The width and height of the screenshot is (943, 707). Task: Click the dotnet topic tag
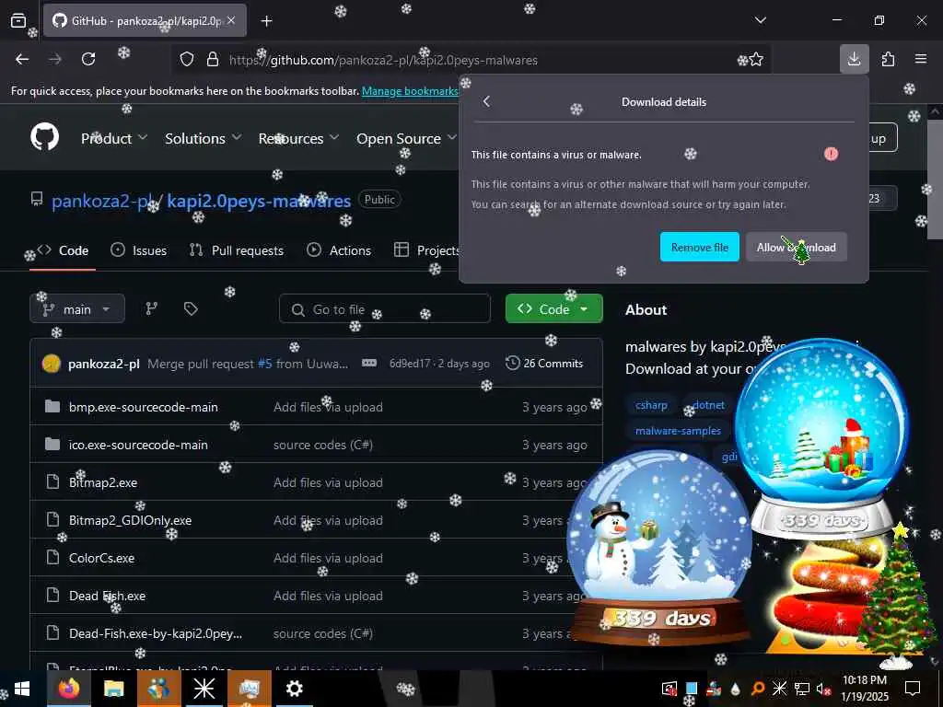pos(708,405)
